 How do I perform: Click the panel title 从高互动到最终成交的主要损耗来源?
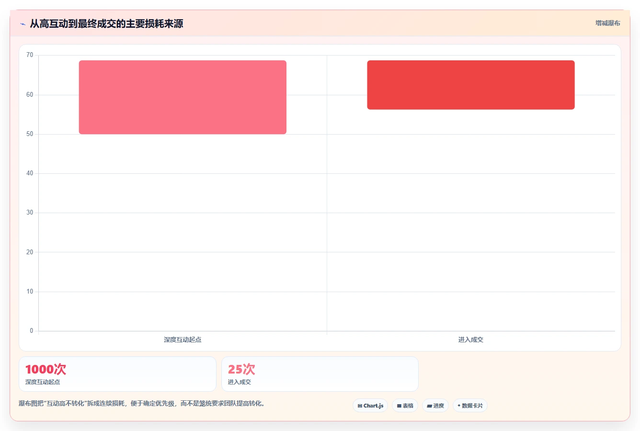tap(106, 24)
